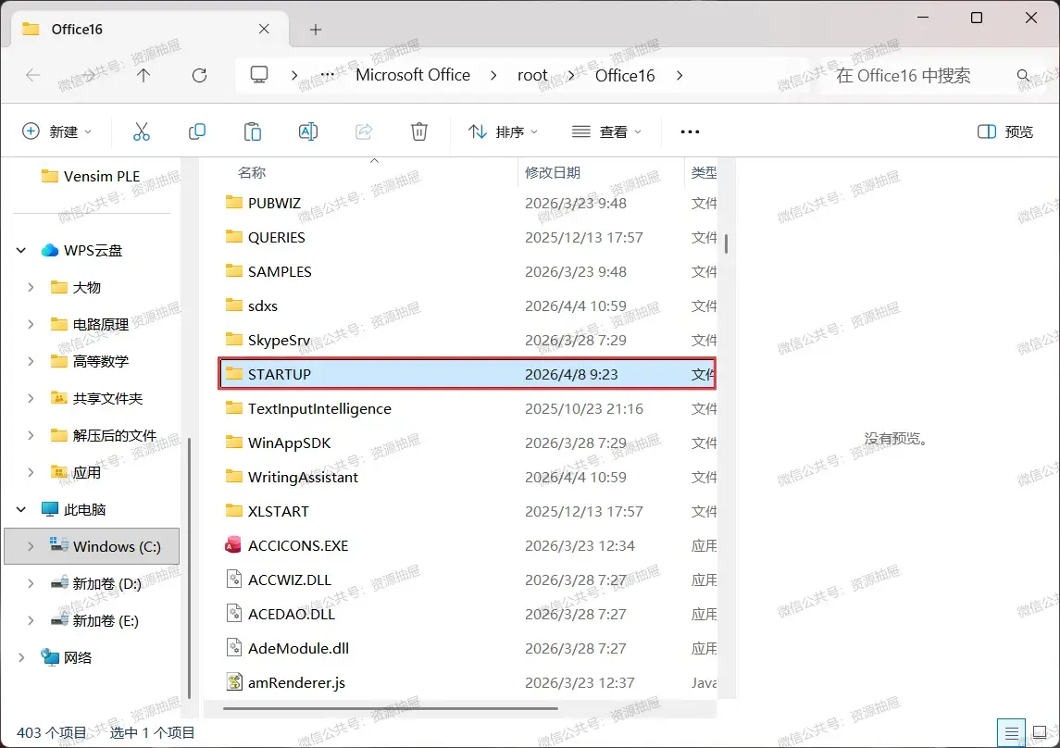Click the amRenderer.js script file icon

(x=234, y=681)
